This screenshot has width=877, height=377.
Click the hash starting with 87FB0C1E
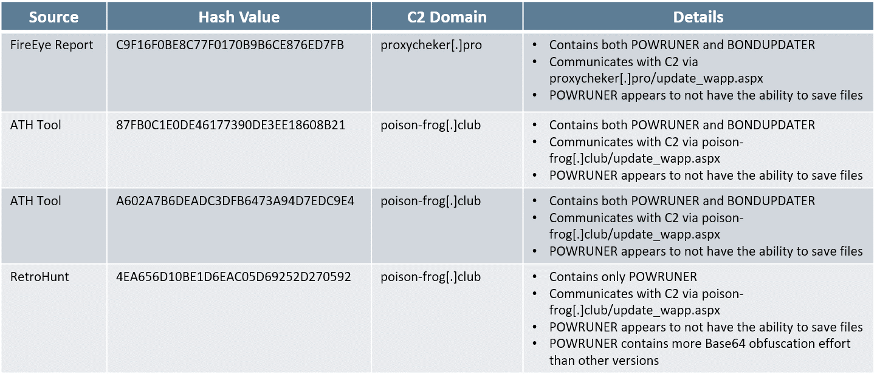click(230, 125)
